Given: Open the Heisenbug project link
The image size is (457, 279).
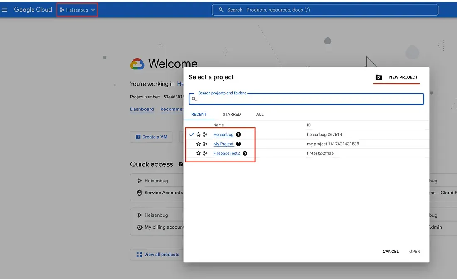Looking at the screenshot, I should pyautogui.click(x=223, y=135).
